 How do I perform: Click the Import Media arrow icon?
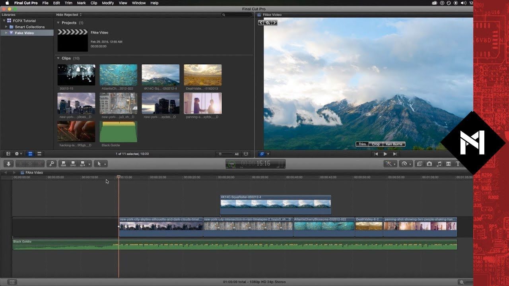[x=8, y=164]
